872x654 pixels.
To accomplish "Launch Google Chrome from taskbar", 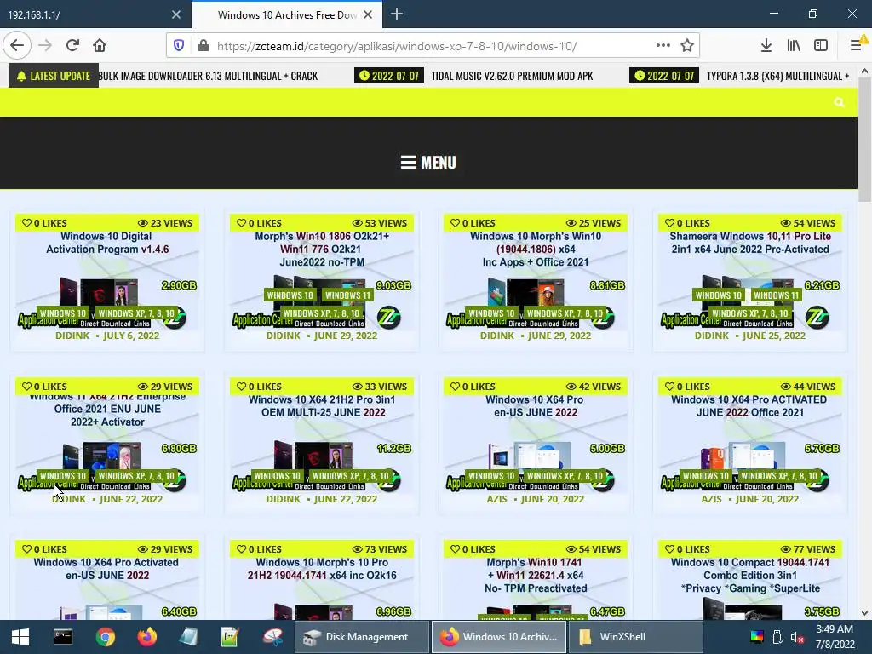I will click(105, 637).
